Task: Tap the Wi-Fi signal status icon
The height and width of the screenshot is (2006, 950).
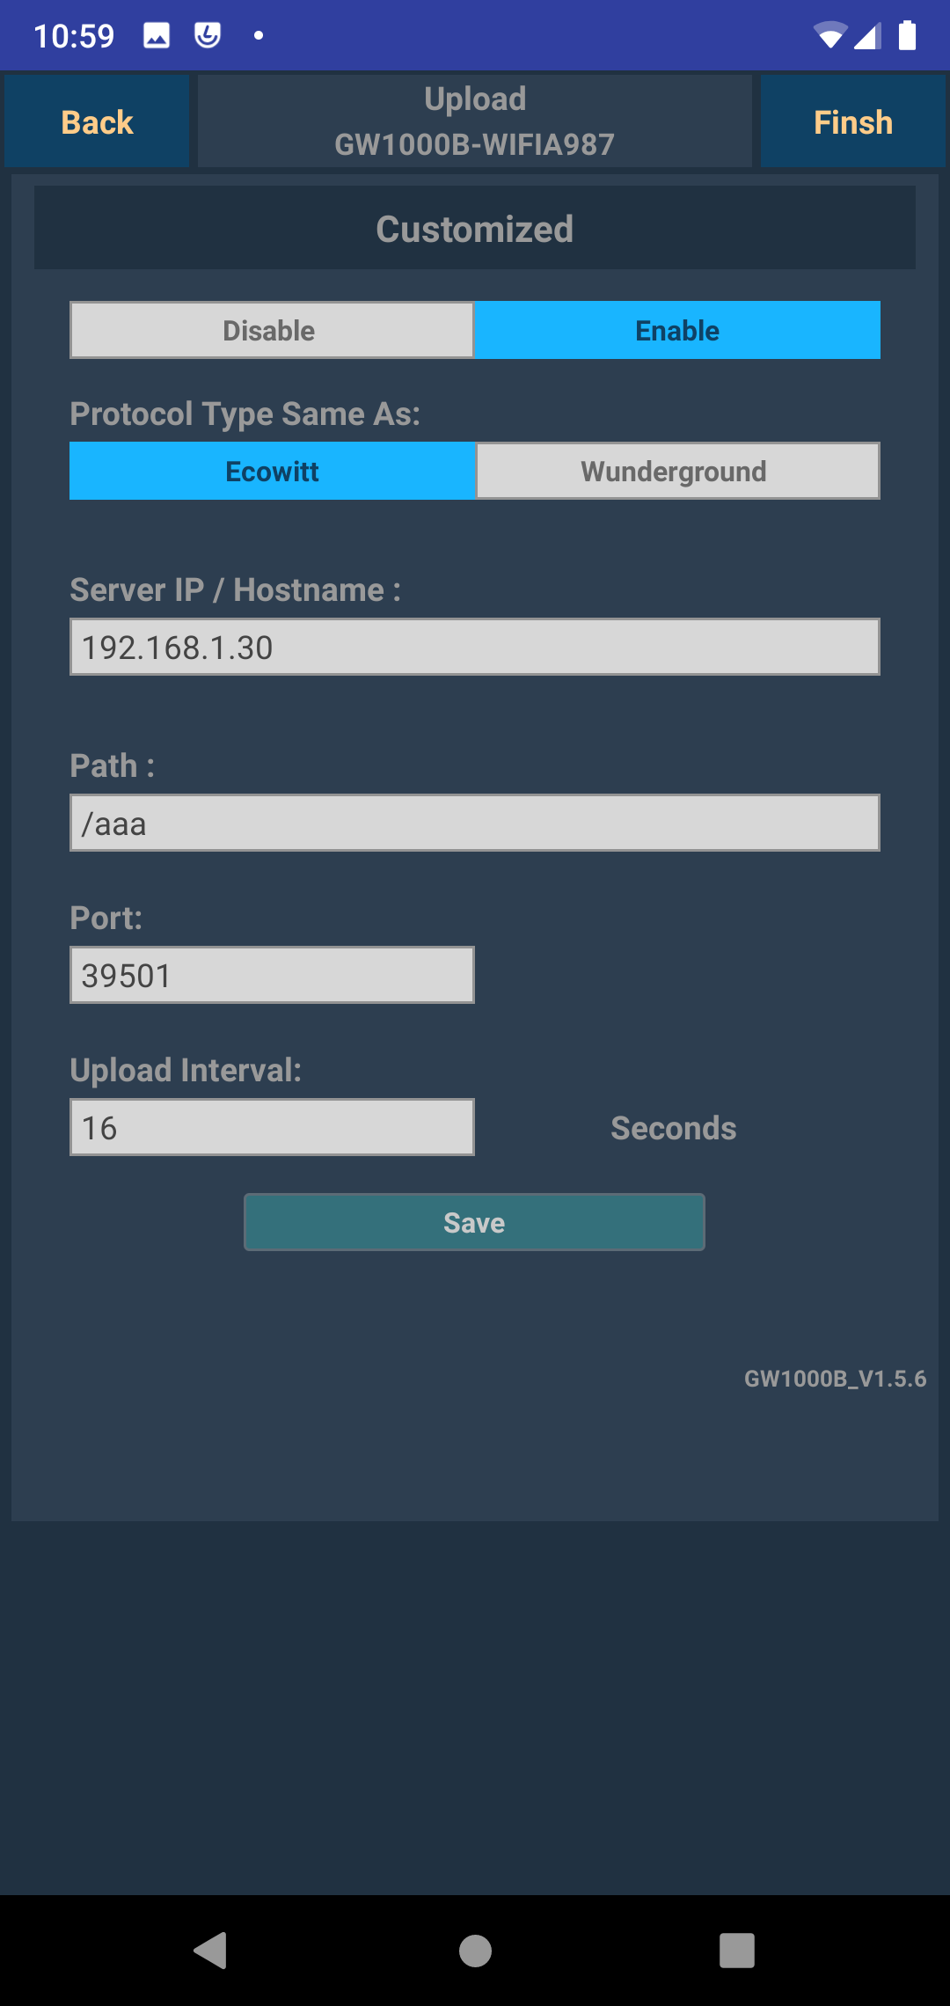Action: click(829, 35)
